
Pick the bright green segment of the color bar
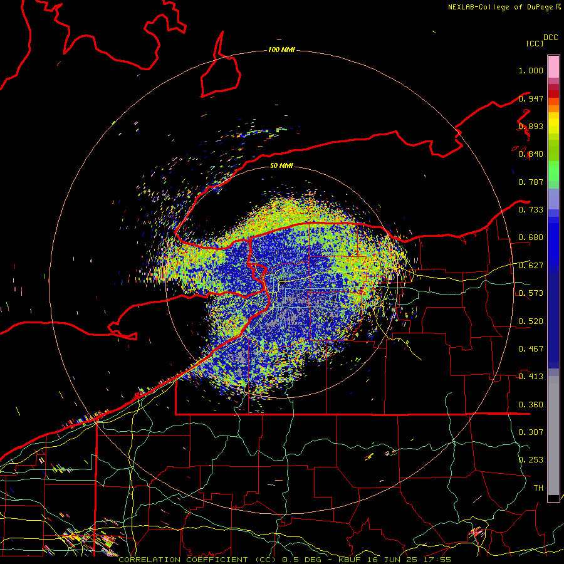click(x=553, y=171)
